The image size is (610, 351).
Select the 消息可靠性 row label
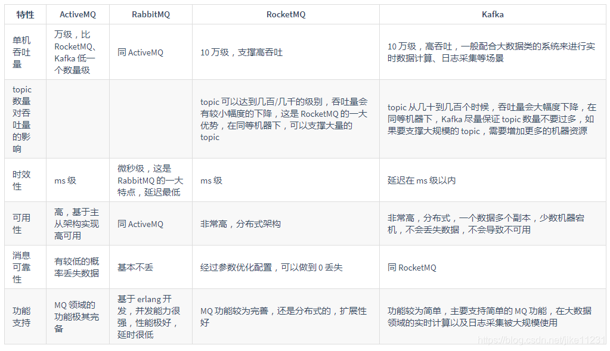point(25,267)
